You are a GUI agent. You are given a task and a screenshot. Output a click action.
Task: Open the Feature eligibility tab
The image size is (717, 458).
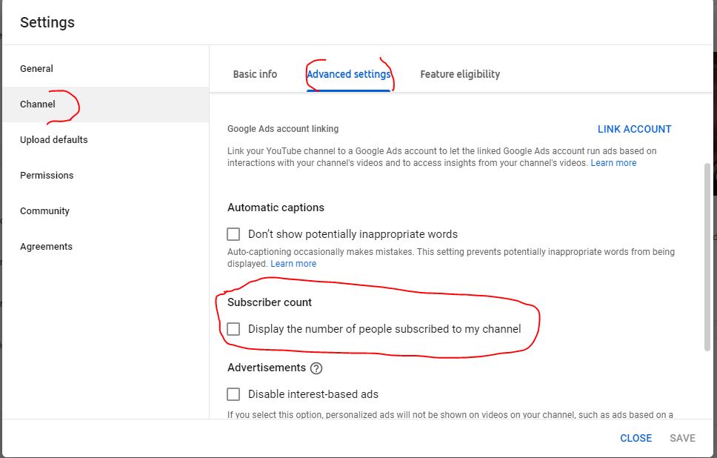(459, 74)
